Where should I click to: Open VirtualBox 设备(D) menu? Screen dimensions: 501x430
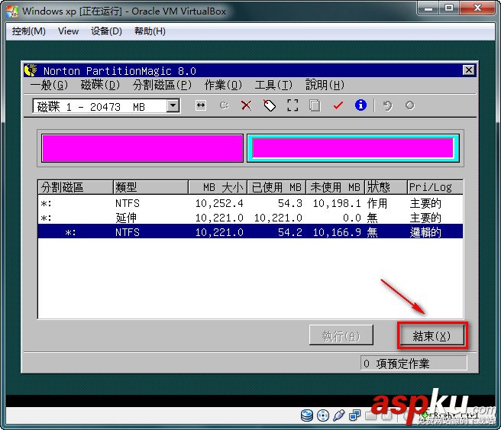(x=106, y=31)
